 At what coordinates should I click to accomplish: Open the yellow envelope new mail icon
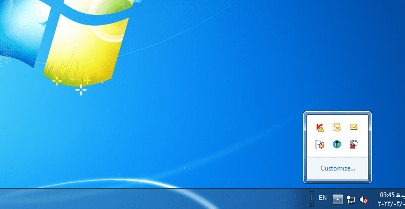pyautogui.click(x=354, y=127)
